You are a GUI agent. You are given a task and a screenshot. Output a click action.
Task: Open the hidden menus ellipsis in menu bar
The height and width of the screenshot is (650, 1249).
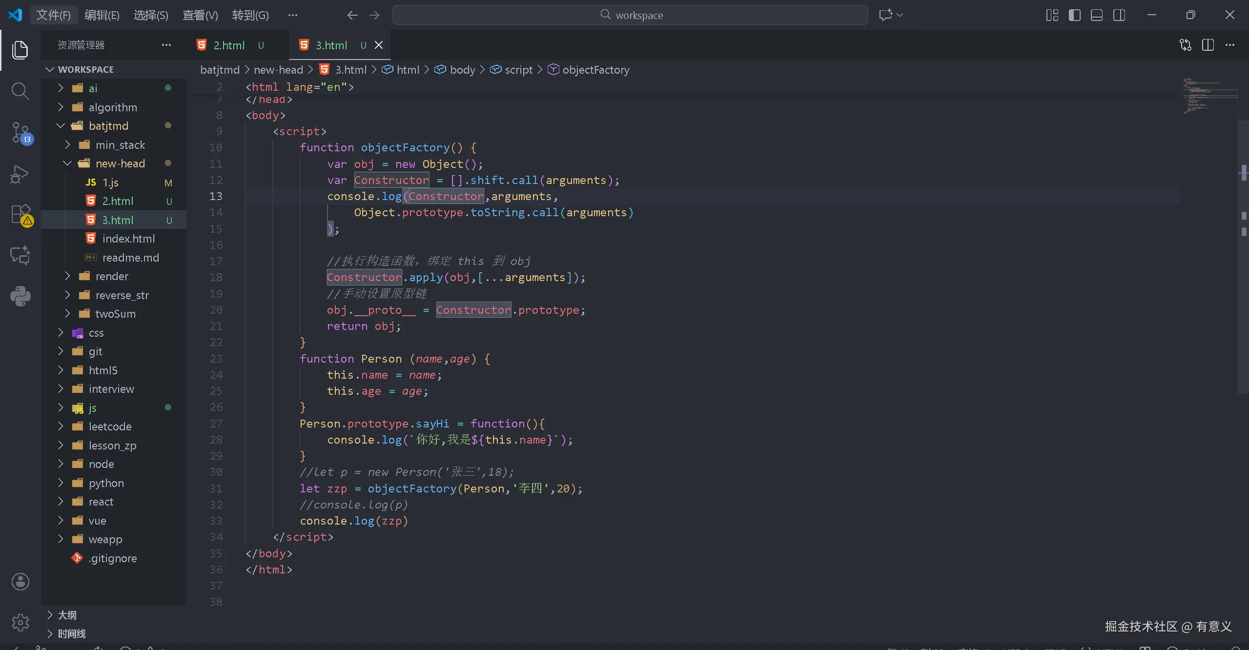pyautogui.click(x=293, y=15)
